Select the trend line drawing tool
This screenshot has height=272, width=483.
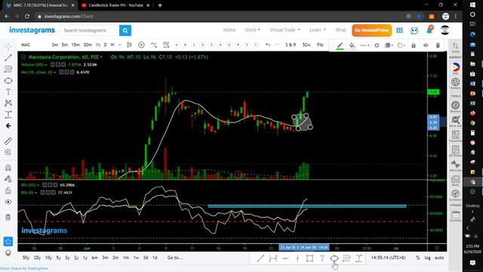[x=8, y=57]
